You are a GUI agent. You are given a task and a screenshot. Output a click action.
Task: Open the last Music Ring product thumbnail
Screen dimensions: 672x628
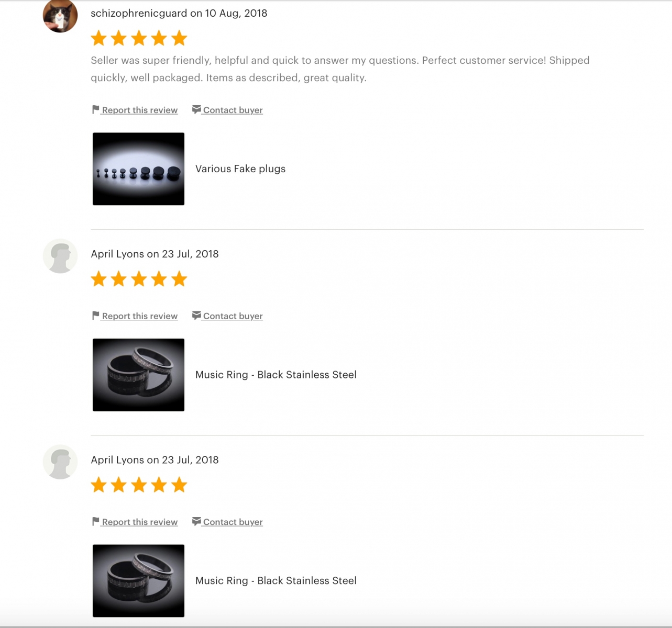138,581
